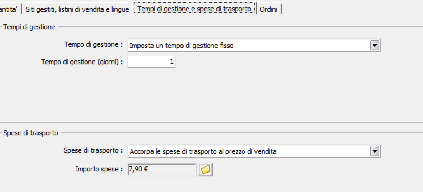The width and height of the screenshot is (423, 192).
Task: Click the 'Tempi di gestione' group heading
Action: 29,27
